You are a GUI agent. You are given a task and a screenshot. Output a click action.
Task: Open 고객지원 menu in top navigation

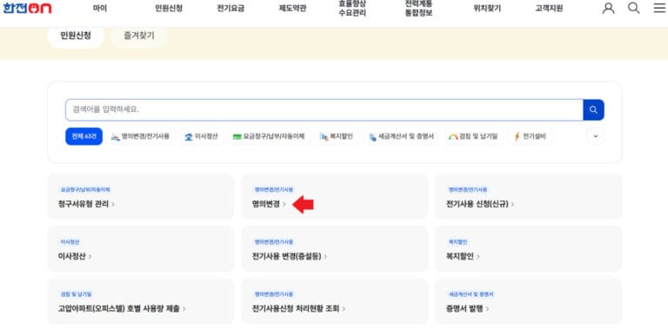549,9
